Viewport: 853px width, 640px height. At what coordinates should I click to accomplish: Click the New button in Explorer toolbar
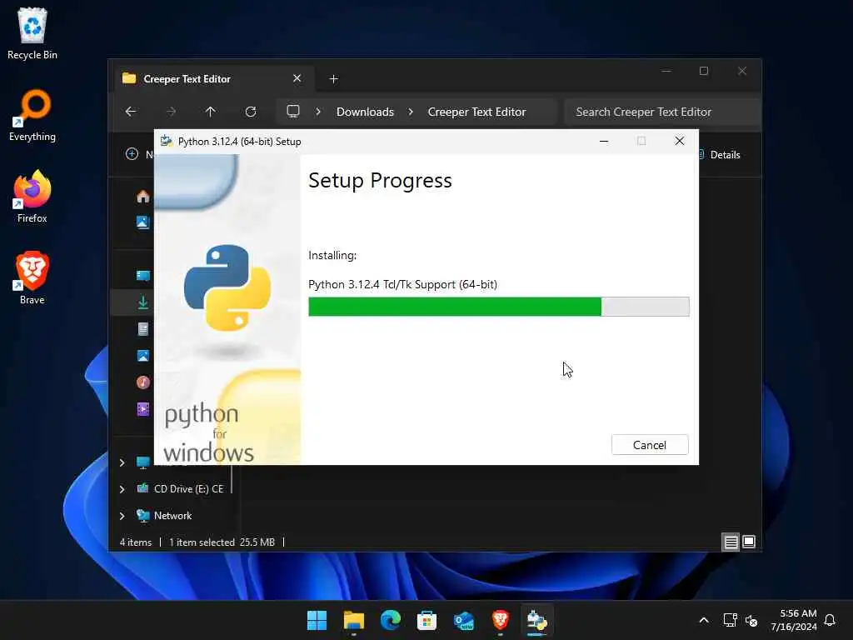[x=139, y=154]
